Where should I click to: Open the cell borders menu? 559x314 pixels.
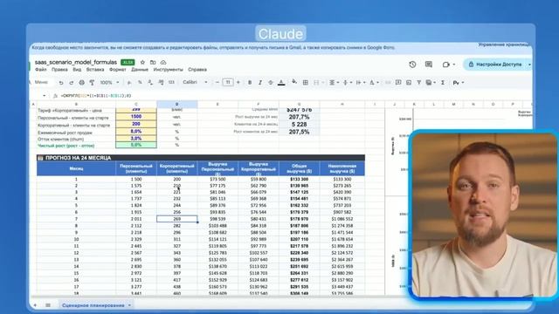(x=305, y=83)
